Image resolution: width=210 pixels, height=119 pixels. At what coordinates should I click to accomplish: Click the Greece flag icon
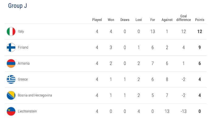pos(11,79)
